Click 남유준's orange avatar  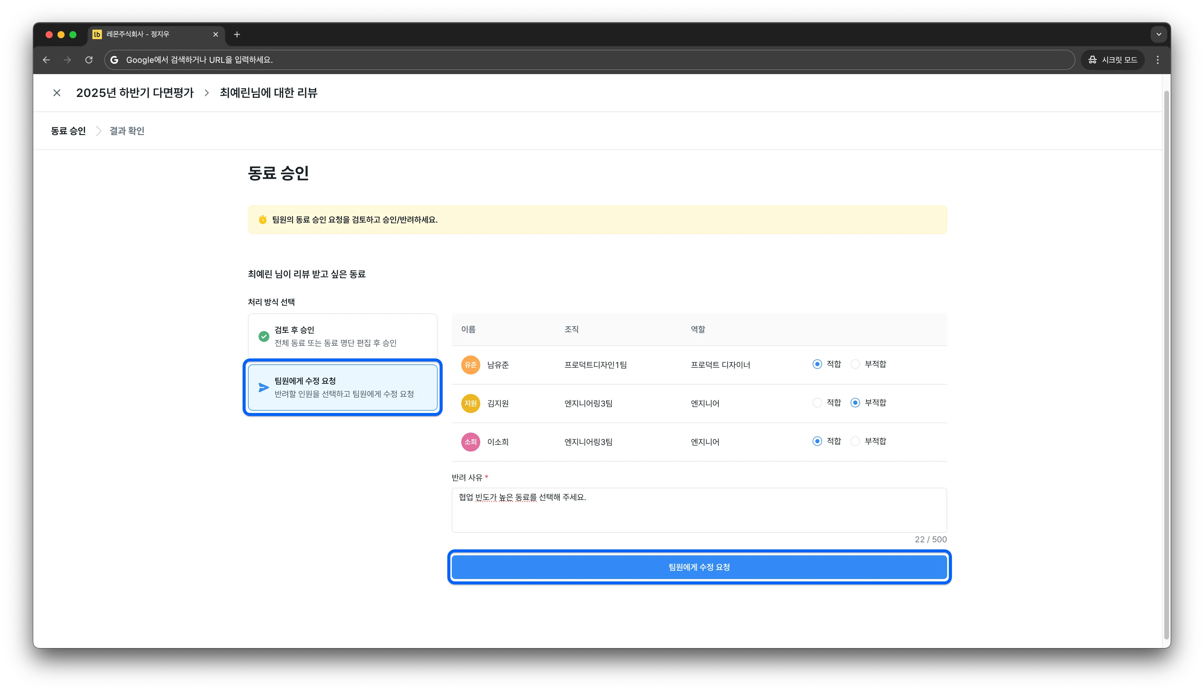(x=470, y=365)
